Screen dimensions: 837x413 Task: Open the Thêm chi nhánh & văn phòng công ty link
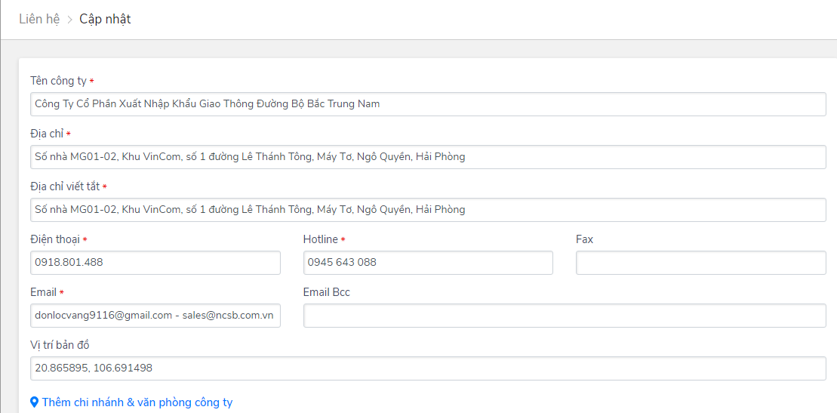(x=137, y=402)
